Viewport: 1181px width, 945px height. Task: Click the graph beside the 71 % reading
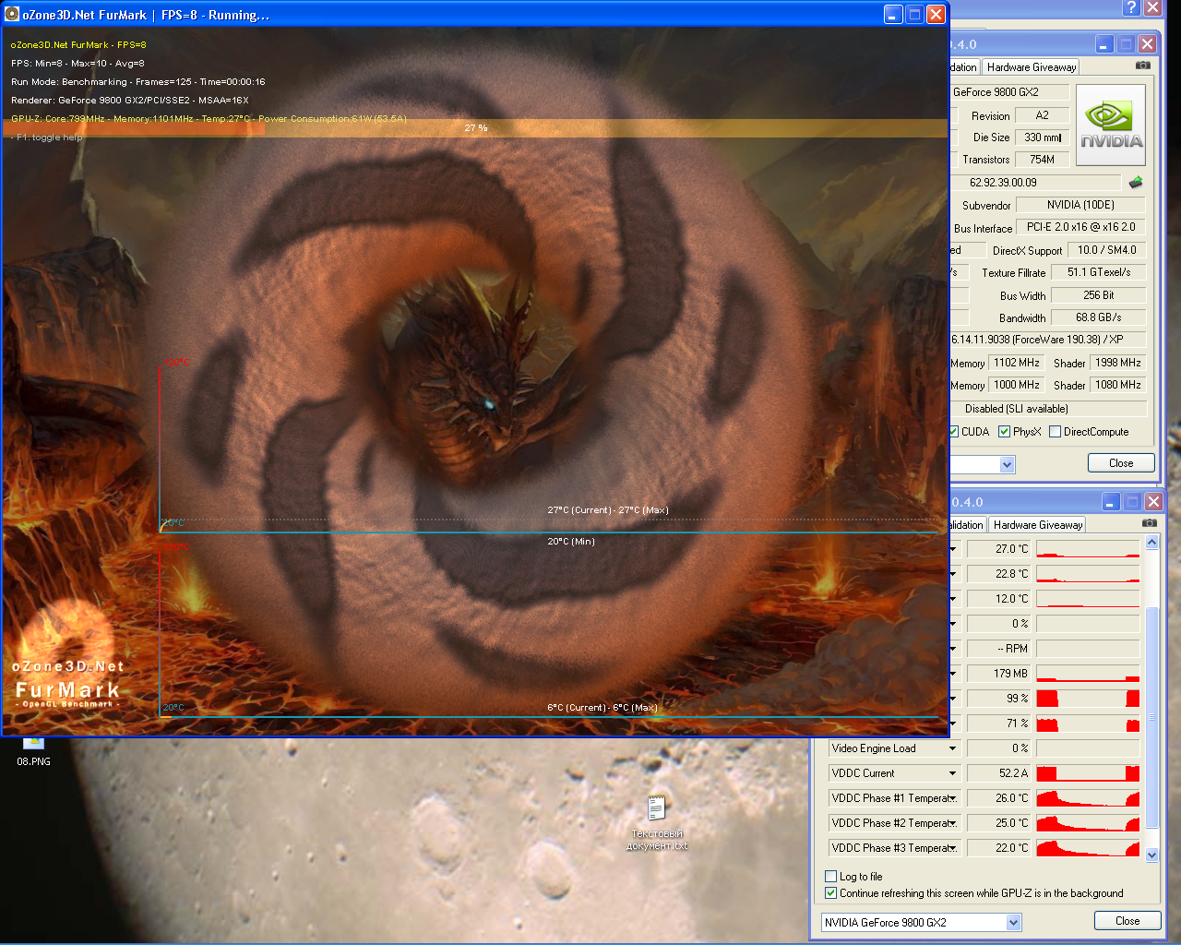(1088, 724)
